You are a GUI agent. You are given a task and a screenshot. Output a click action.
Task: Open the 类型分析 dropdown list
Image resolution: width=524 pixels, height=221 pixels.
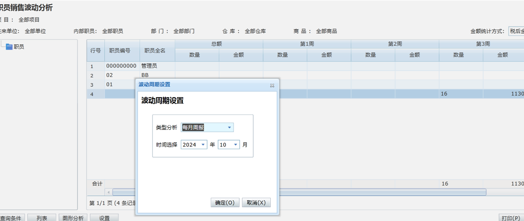[x=230, y=128]
